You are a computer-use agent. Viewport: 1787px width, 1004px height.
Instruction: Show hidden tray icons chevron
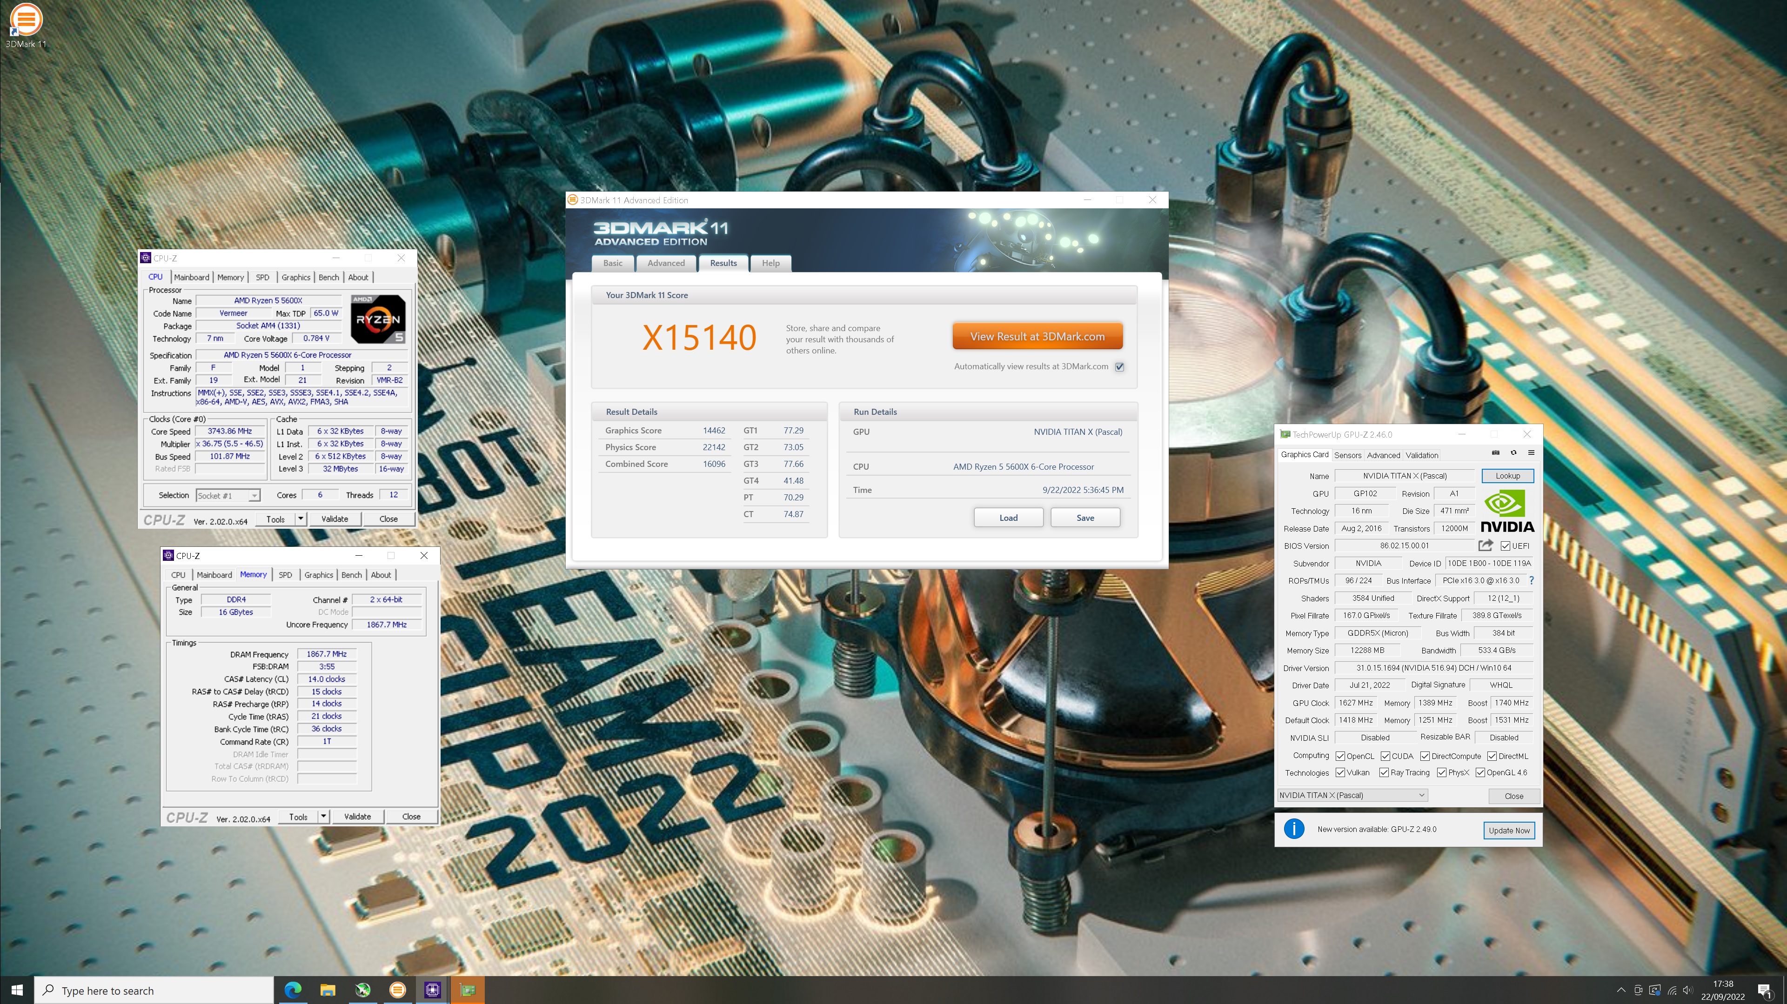[1620, 990]
